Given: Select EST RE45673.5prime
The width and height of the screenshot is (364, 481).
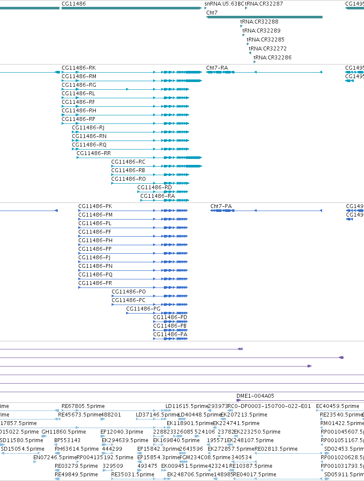Looking at the screenshot, I should [80, 415].
